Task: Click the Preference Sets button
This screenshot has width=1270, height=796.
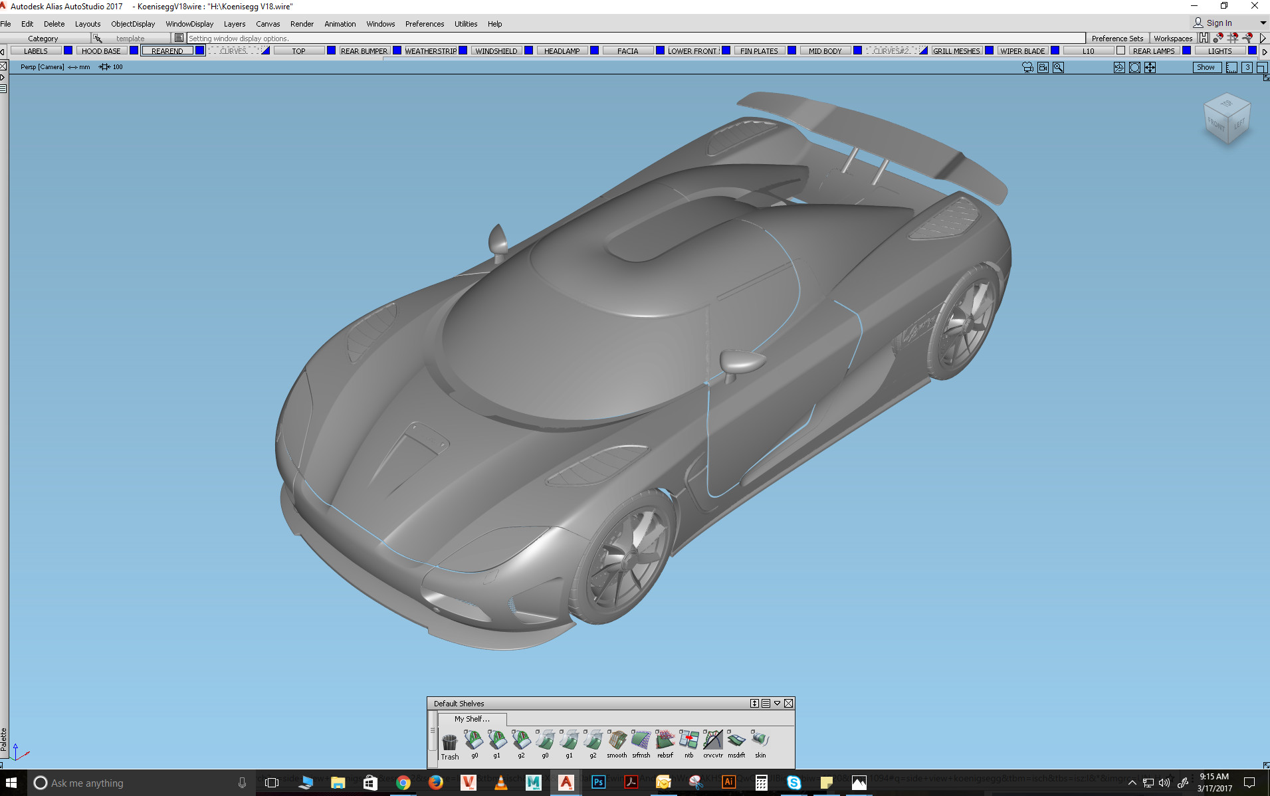Action: click(1117, 39)
